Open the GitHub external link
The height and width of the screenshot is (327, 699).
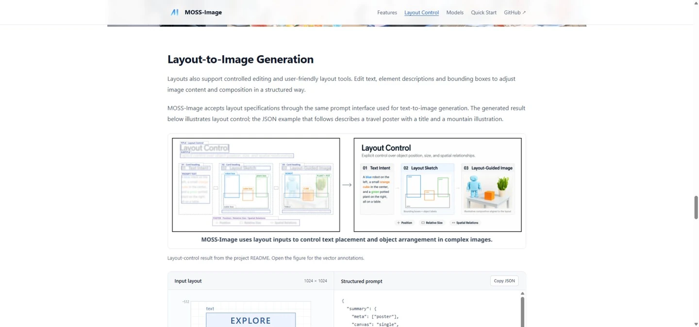click(x=515, y=13)
